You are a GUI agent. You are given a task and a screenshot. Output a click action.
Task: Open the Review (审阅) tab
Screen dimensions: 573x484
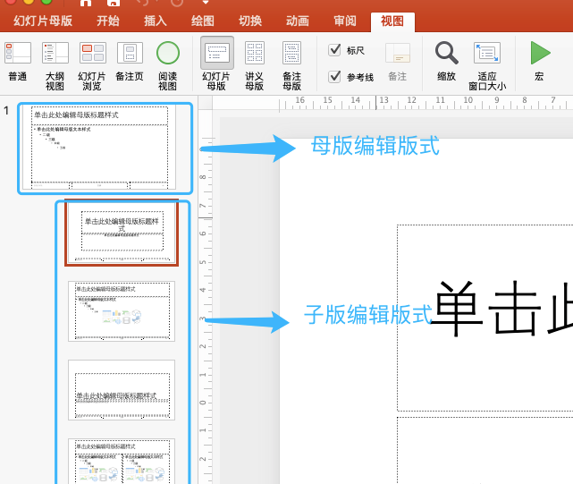click(344, 21)
